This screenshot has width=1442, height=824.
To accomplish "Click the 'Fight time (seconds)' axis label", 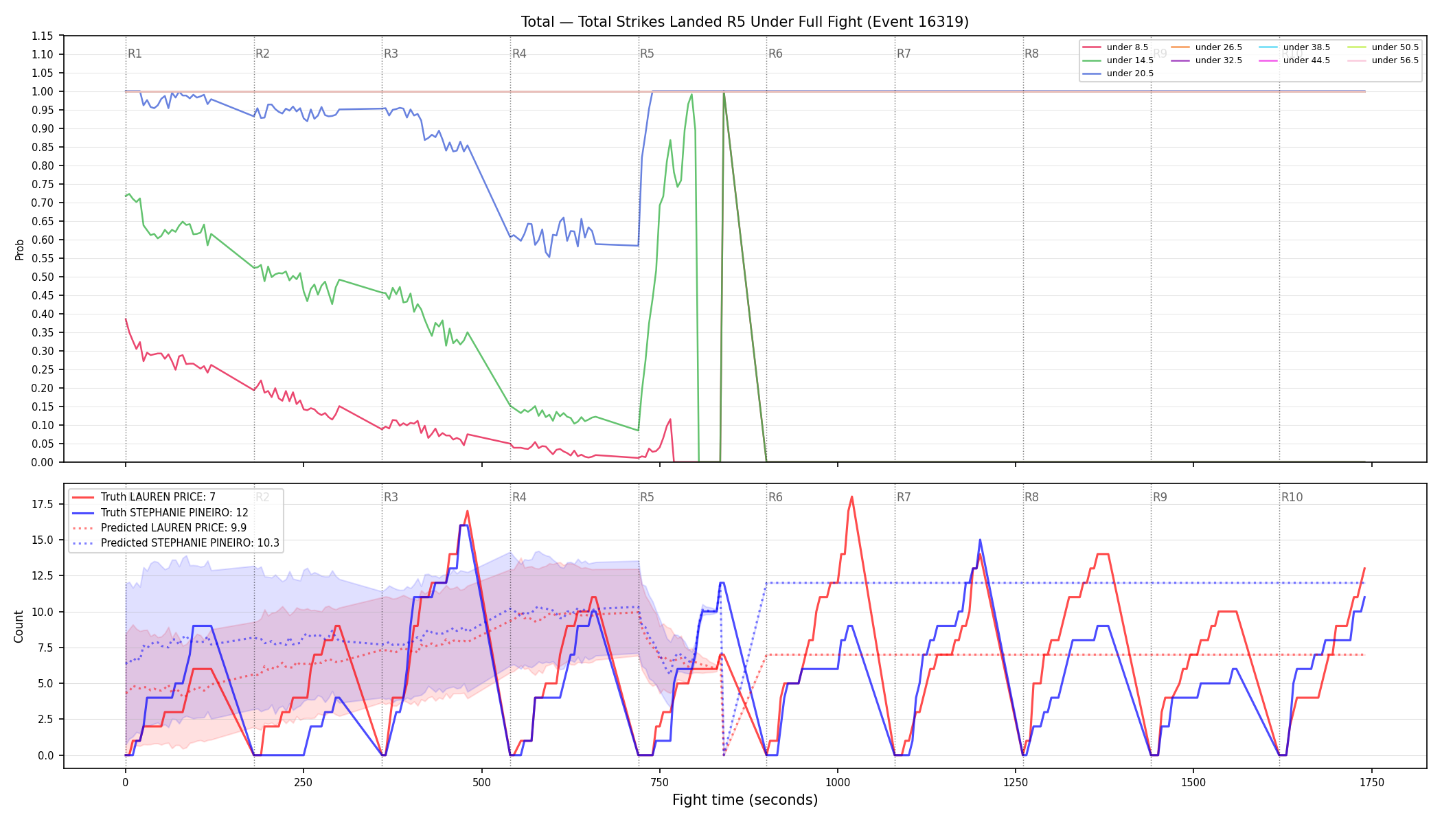I will click(x=745, y=800).
